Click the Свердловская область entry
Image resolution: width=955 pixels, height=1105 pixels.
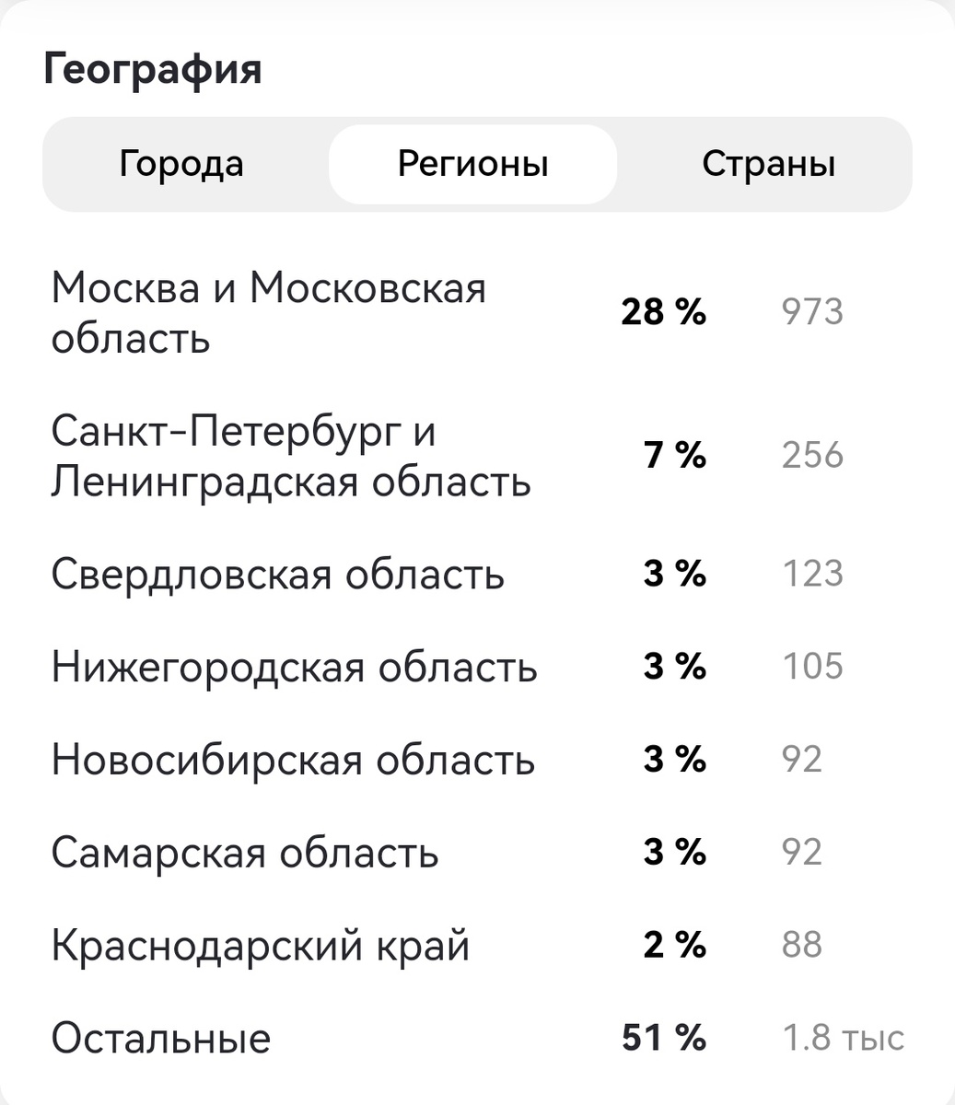[281, 574]
